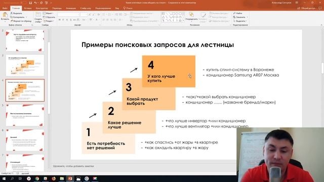Toggle Underline formatting in Font group
This screenshot has width=324, height=182.
(x=67, y=20)
